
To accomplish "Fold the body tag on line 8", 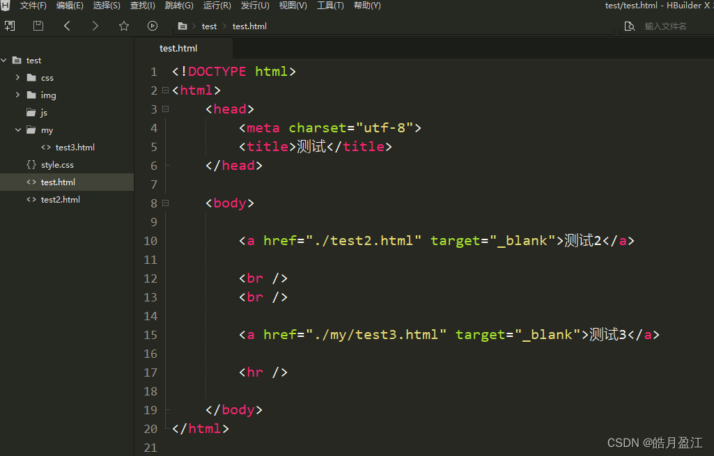I will pyautogui.click(x=166, y=203).
